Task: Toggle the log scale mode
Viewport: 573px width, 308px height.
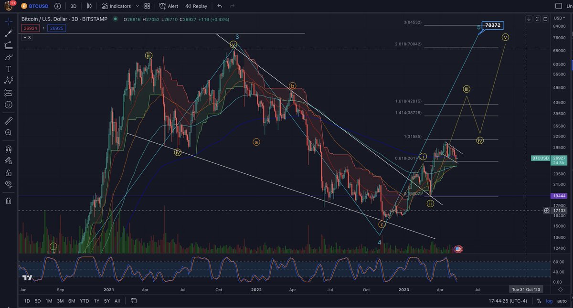Action: click(550, 301)
